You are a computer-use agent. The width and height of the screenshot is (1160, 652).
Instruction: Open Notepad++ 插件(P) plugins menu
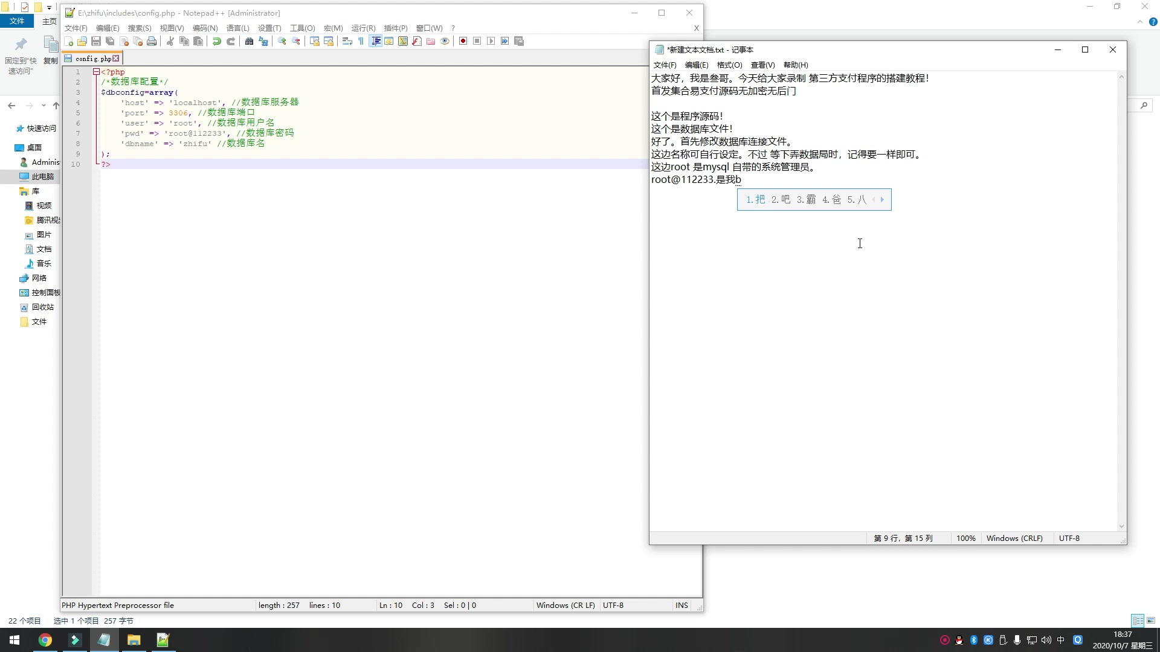point(396,28)
